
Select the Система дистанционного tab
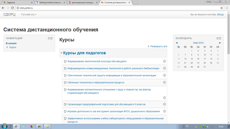115,3
